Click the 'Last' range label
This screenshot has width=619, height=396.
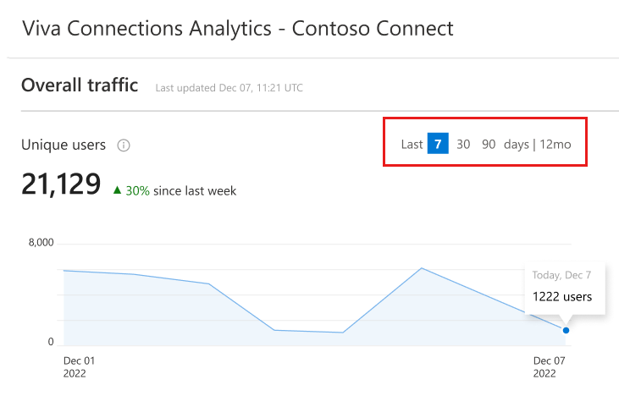(x=412, y=145)
